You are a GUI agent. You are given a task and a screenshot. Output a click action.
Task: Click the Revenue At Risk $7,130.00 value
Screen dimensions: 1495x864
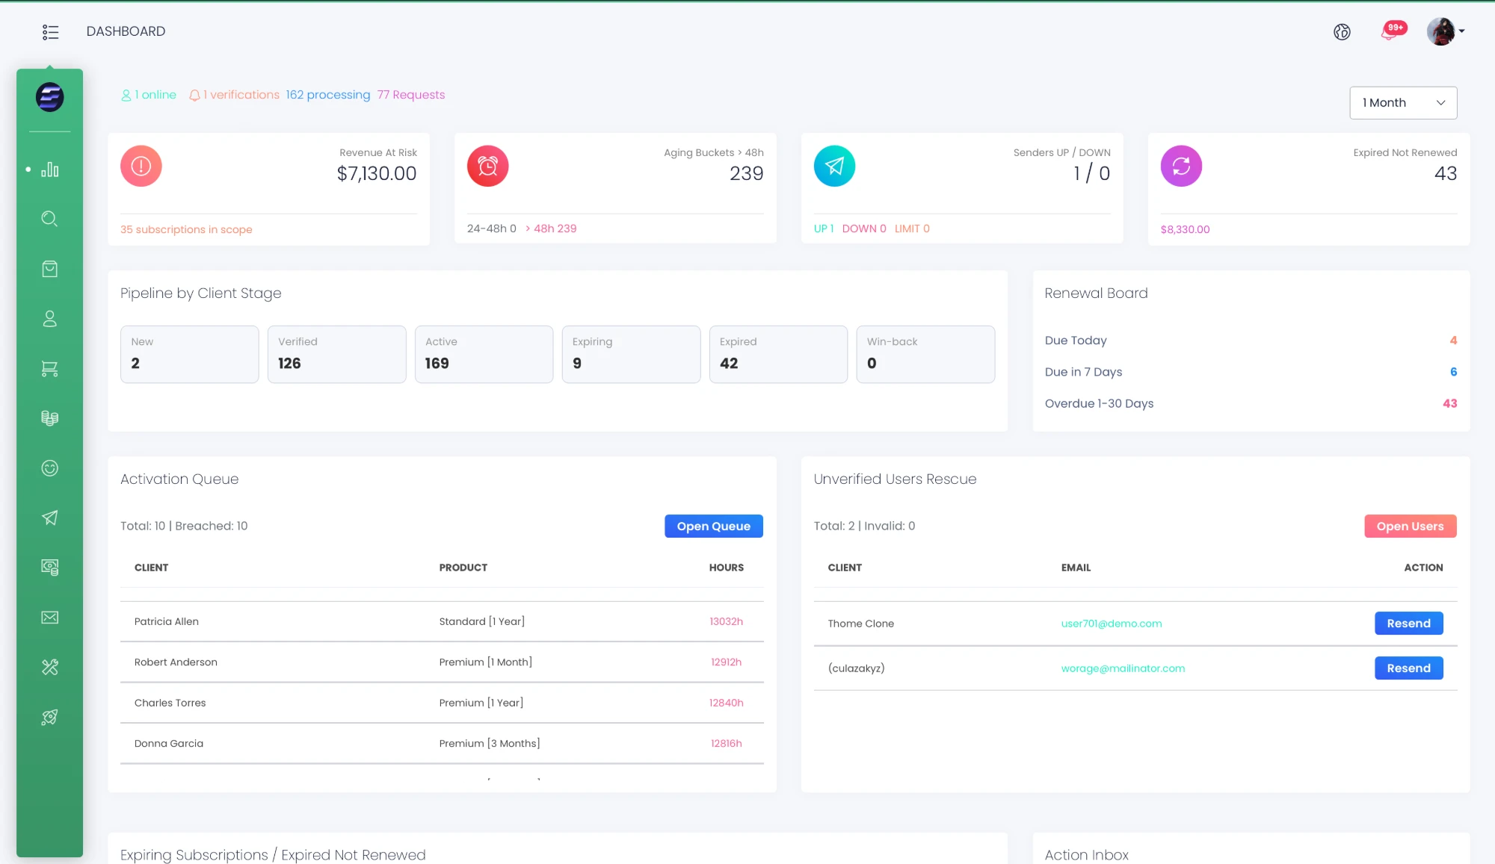click(377, 173)
